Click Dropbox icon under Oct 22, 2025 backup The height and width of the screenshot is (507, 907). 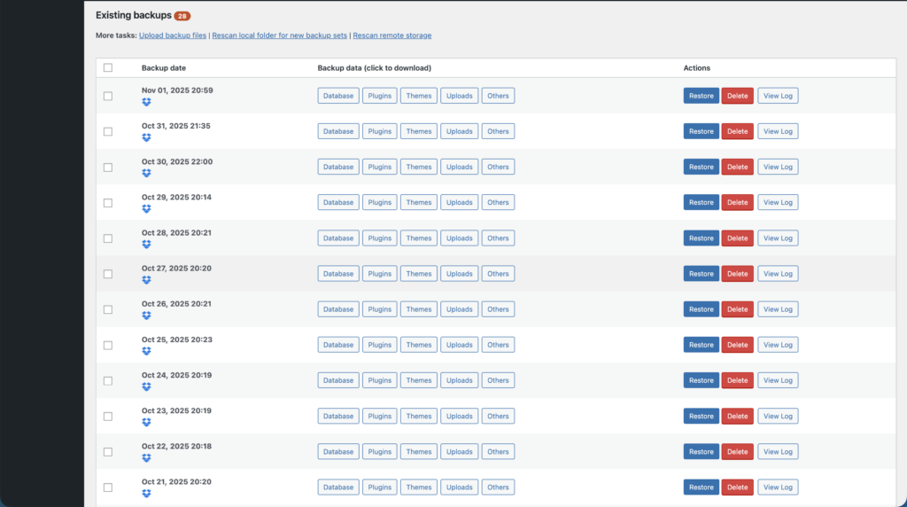click(x=146, y=458)
